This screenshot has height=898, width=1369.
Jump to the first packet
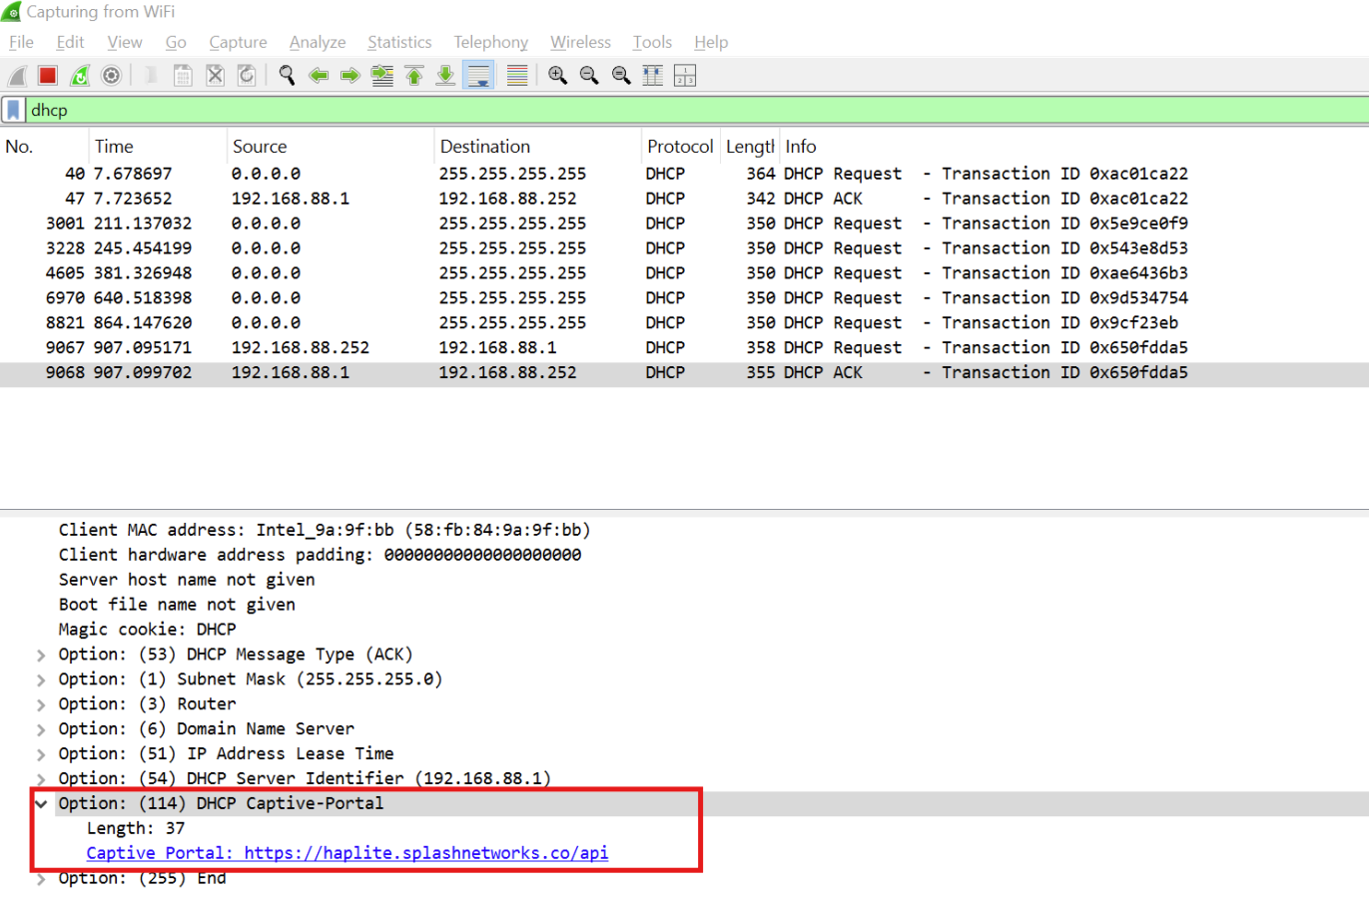tap(414, 76)
